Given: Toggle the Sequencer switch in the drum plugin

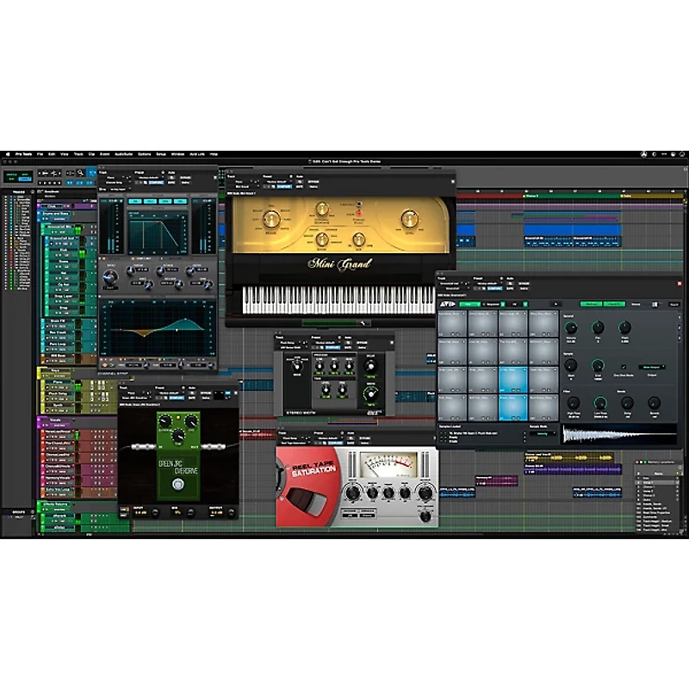Looking at the screenshot, I should 502,302.
